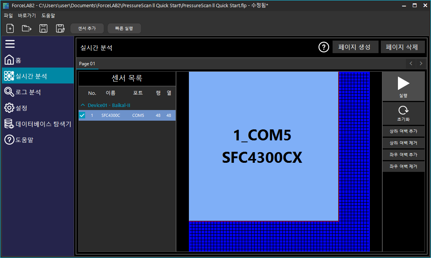Click the No. column header
Screen dimensions: 431x258
click(x=92, y=93)
